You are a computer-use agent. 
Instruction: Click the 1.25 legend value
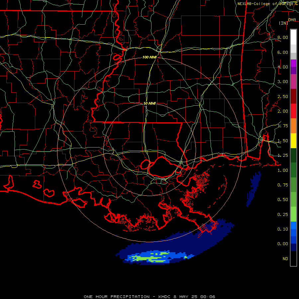283,155
